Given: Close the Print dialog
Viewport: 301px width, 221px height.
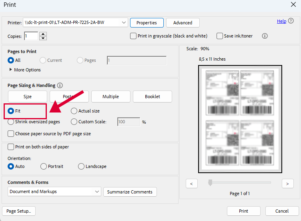Looking at the screenshot, I should click(293, 4).
